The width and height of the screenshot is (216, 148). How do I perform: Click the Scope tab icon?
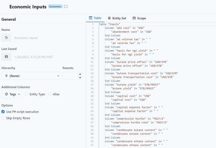(x=134, y=18)
